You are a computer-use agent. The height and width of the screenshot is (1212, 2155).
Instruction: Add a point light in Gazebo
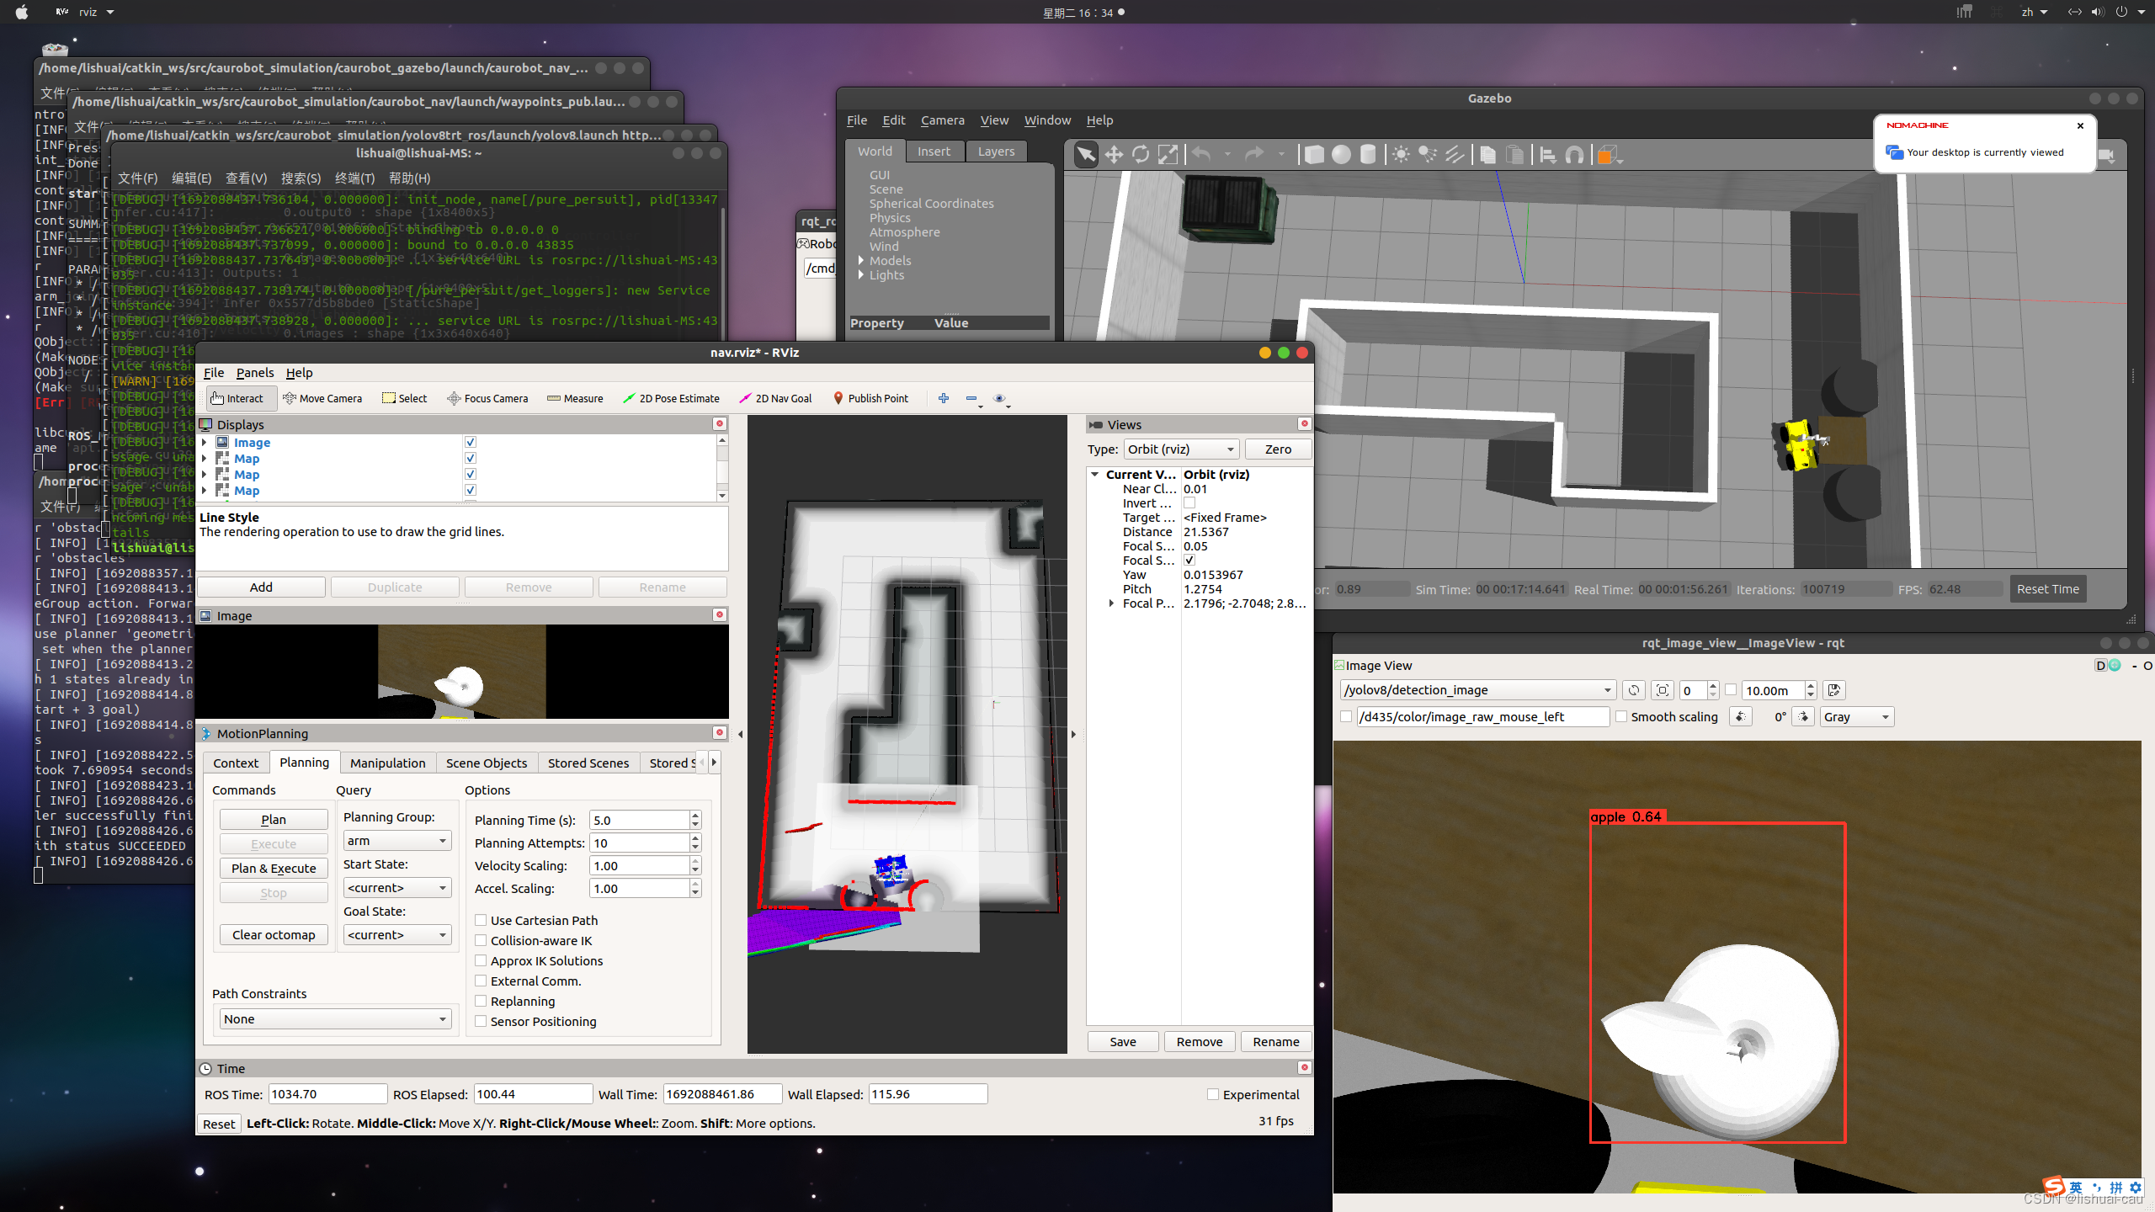1400,155
